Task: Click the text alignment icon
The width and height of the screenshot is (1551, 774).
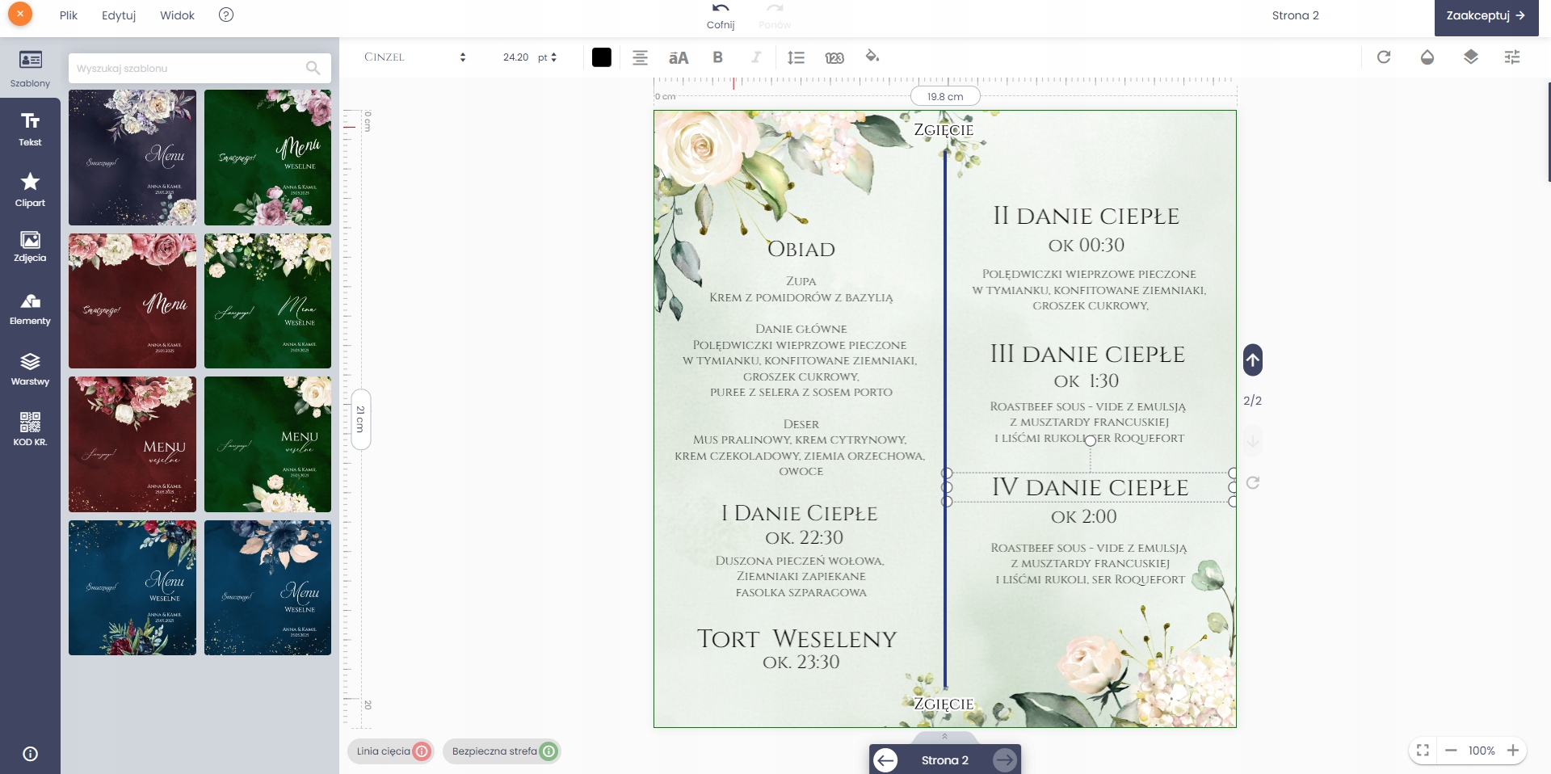Action: [640, 57]
